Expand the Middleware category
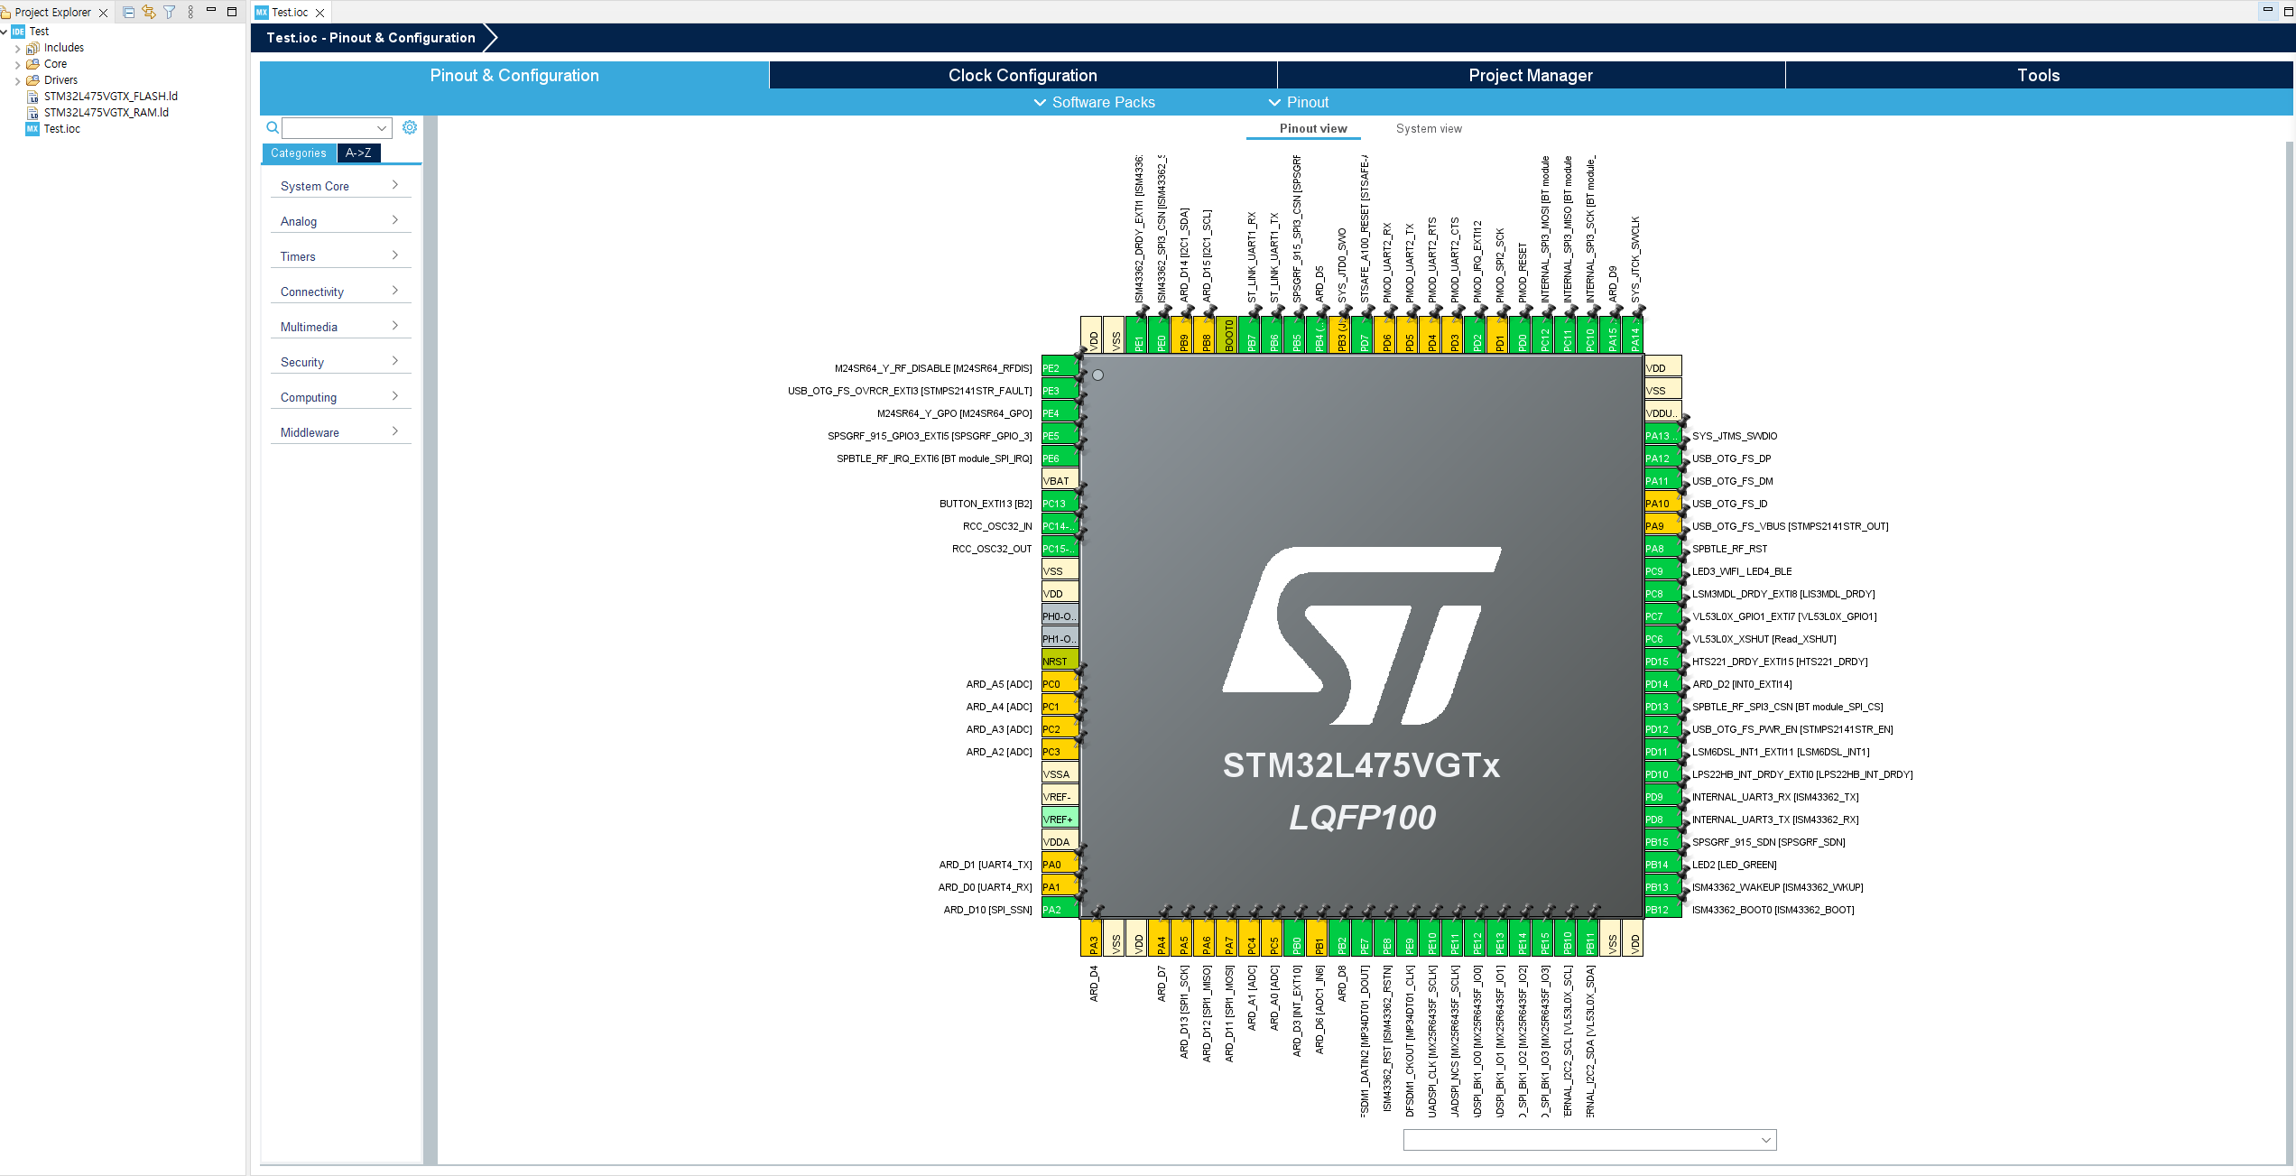 (x=340, y=432)
